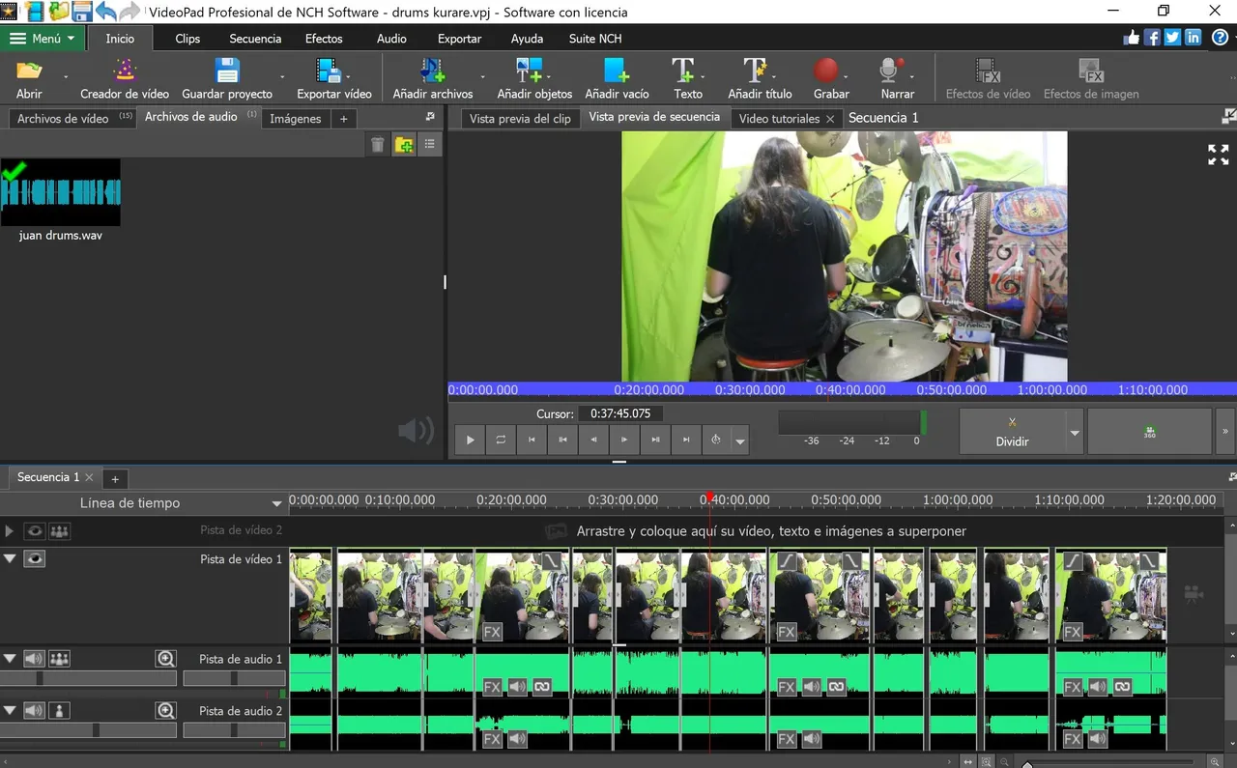Click the undo arrow in title bar

tap(106, 12)
